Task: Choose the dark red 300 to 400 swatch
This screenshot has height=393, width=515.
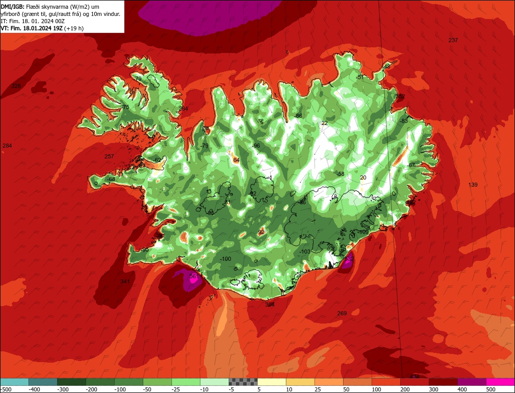Action: pos(443,382)
